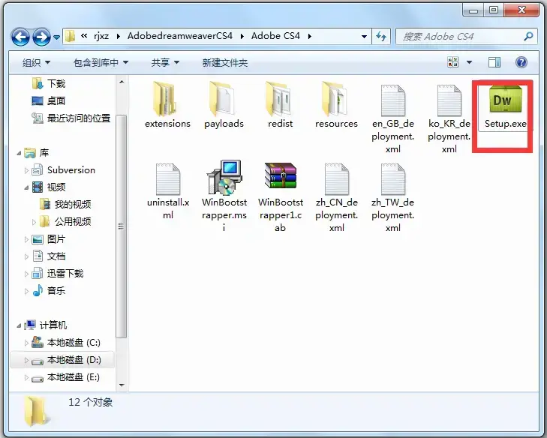
Task: Expand the 迅雷下载 library node
Action: point(26,274)
